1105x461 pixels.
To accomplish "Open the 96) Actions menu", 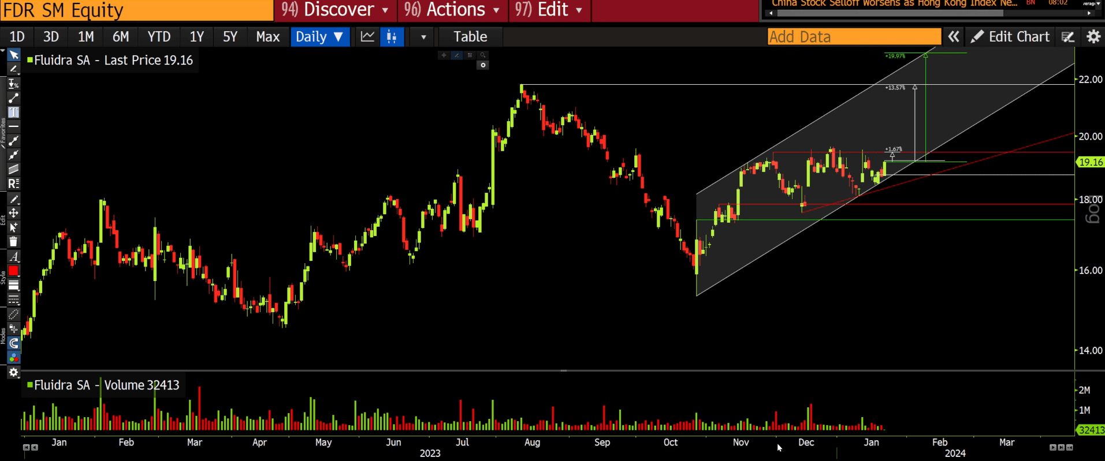I will coord(452,10).
